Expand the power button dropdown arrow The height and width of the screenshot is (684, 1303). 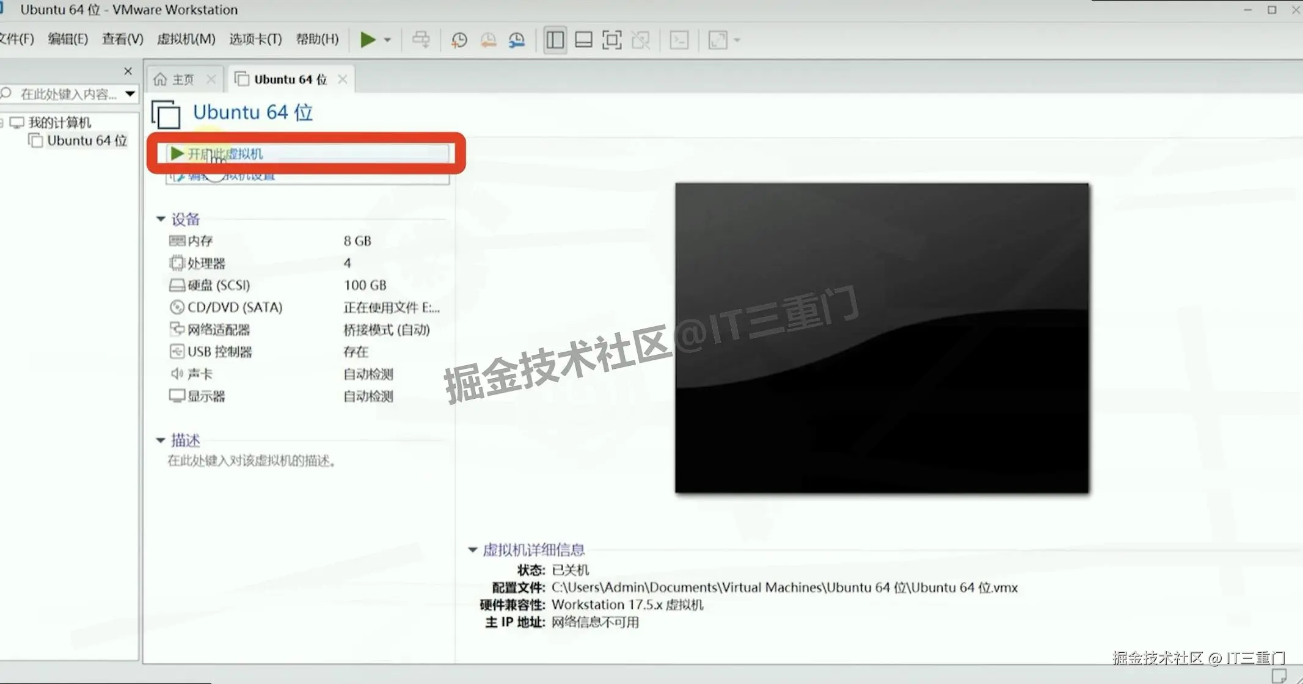pos(387,39)
